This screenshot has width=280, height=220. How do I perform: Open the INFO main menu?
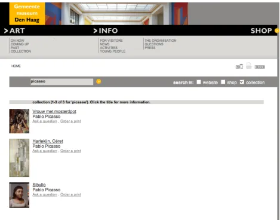106,30
